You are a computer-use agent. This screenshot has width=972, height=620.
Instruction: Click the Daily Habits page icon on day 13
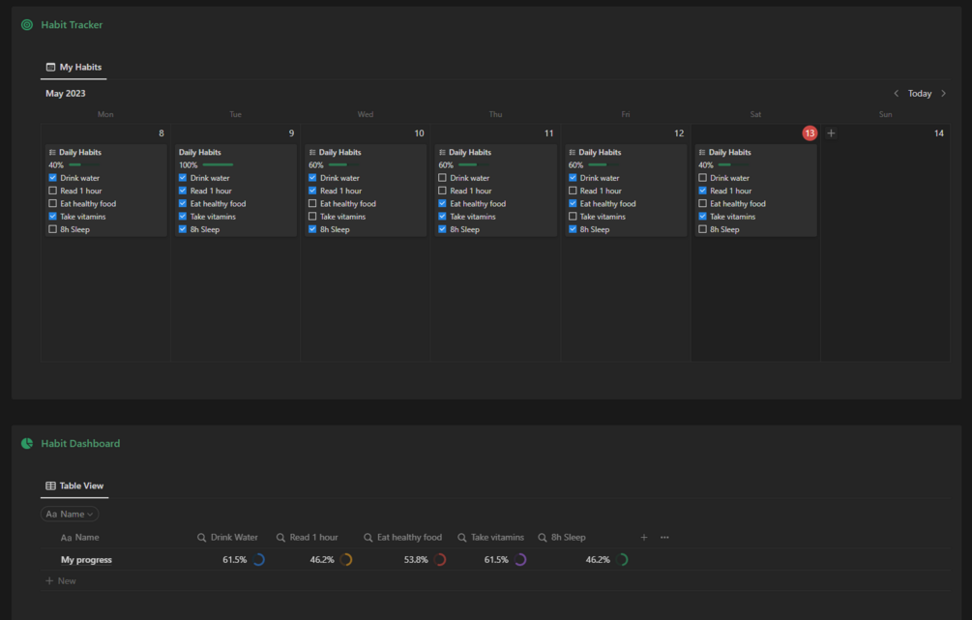[x=702, y=153]
